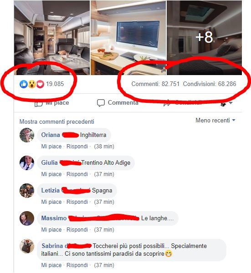Like Giulia's comment with Mi piace
The image size is (251, 273).
click(51, 174)
